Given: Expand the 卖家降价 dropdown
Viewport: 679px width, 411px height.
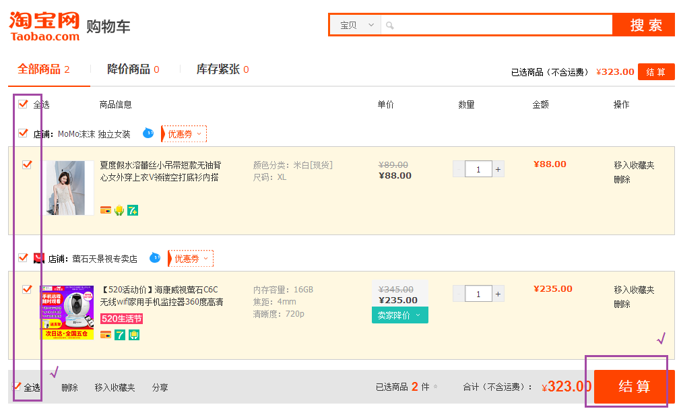Looking at the screenshot, I should tap(399, 315).
